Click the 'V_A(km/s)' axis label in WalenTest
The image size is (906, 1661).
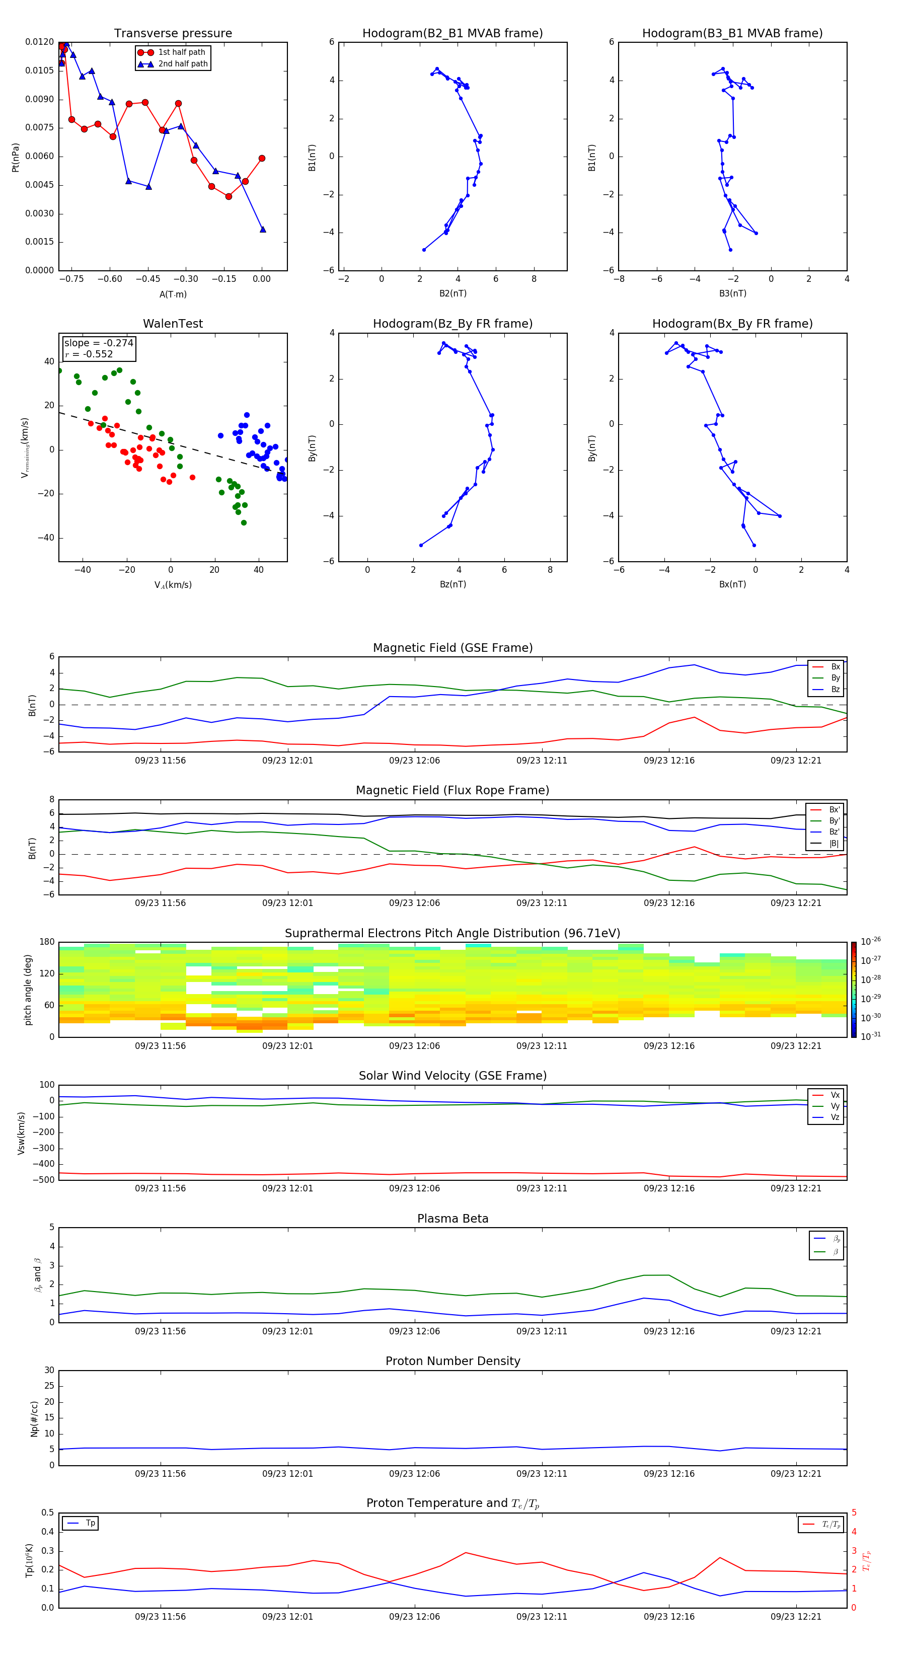pos(173,585)
